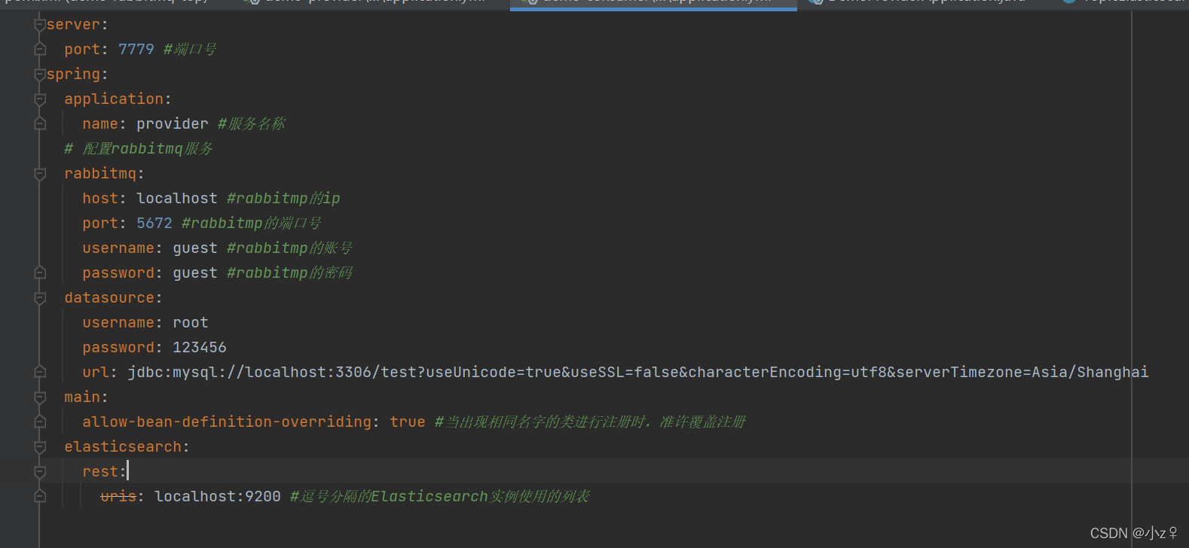Viewport: 1189px width, 548px height.
Task: Click the 'rest' key
Action: tap(100, 472)
